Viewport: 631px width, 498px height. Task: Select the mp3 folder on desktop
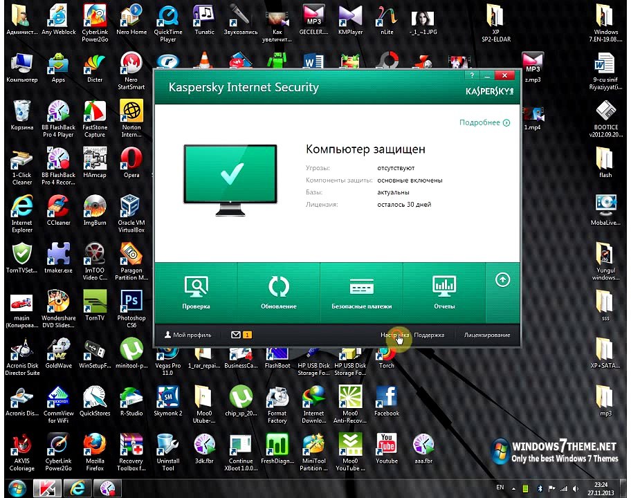[x=605, y=401]
